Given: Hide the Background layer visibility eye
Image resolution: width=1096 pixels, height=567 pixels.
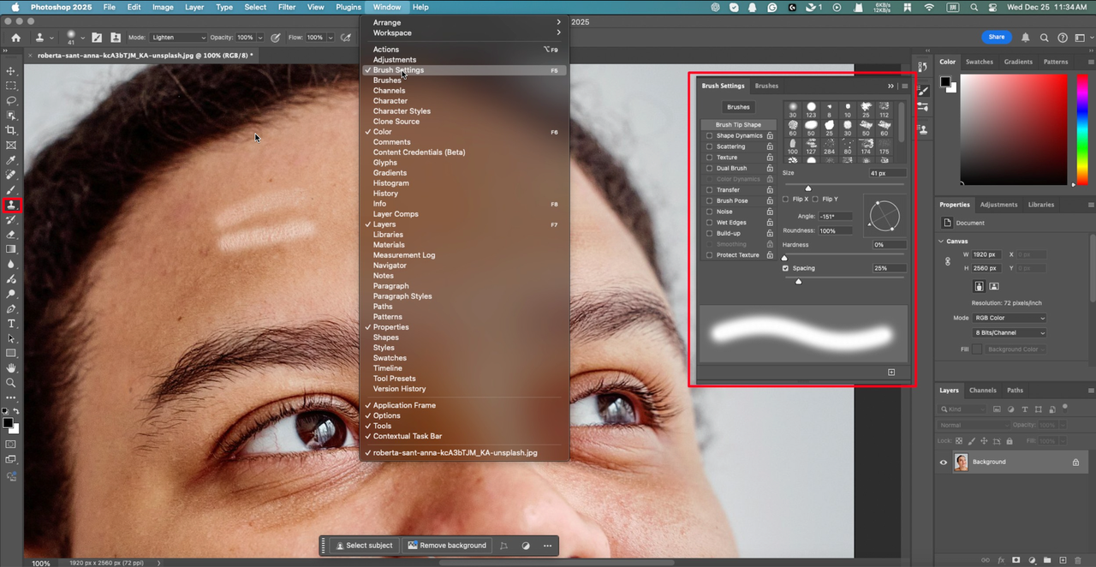Looking at the screenshot, I should (944, 462).
